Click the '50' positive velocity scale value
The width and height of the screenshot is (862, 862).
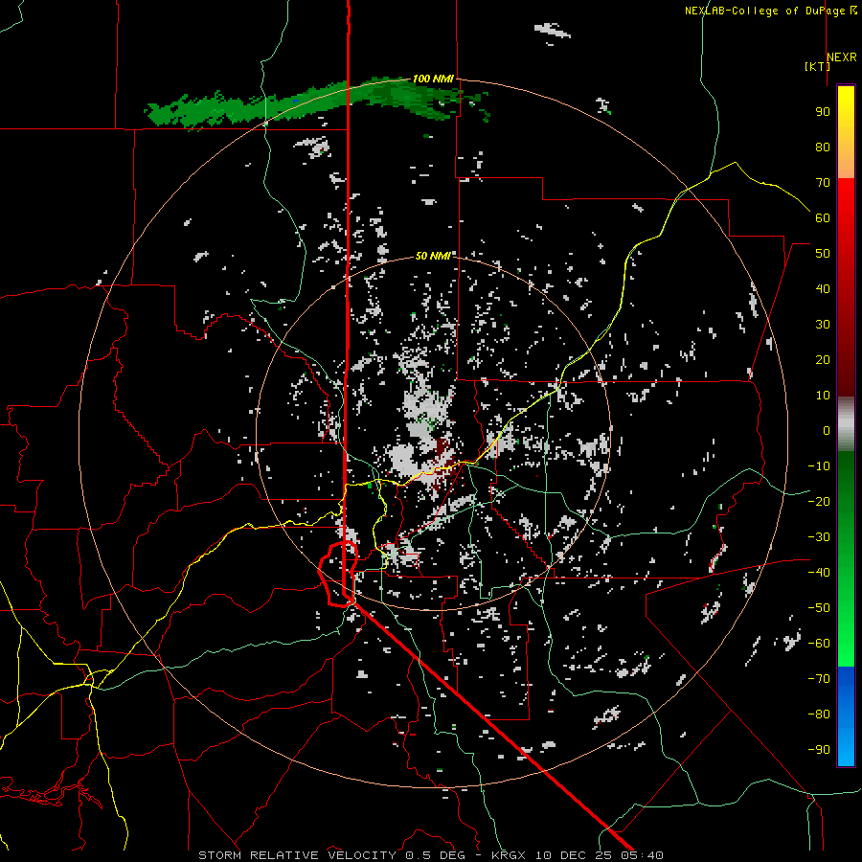pos(823,254)
